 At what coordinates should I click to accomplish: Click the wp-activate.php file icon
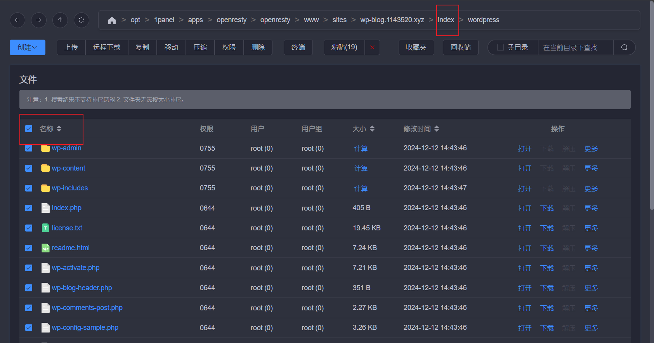(45, 268)
